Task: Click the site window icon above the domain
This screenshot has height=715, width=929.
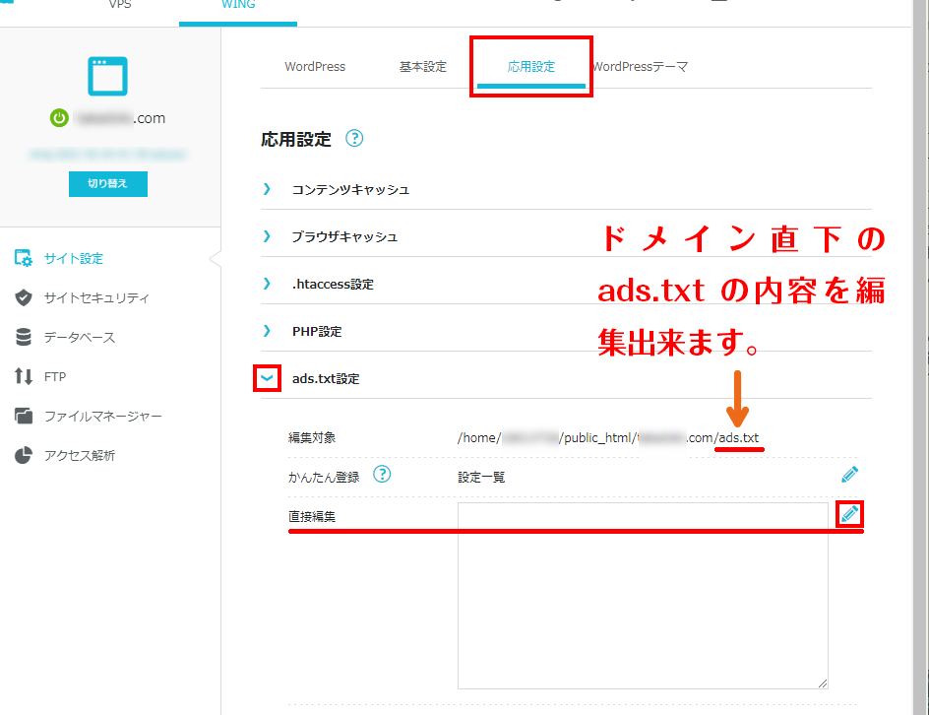Action: click(108, 76)
